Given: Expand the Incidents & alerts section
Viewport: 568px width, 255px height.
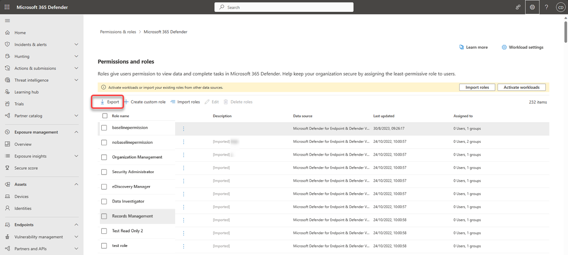Looking at the screenshot, I should [x=76, y=44].
